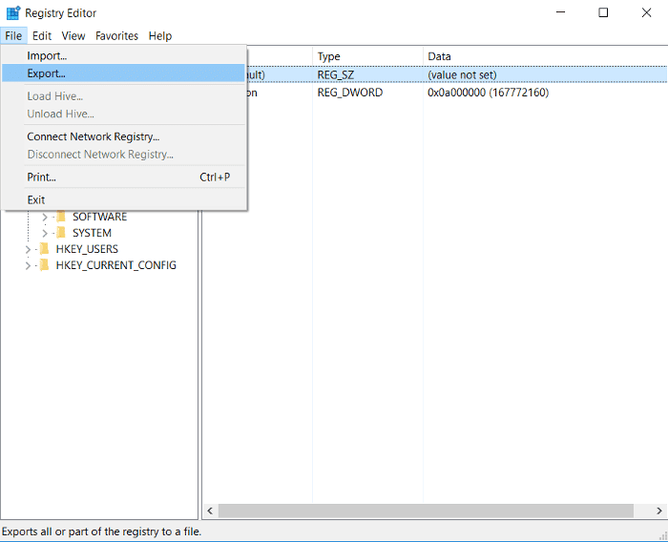668x542 pixels.
Task: Click the HKEY_USERS folder icon
Action: 44,249
